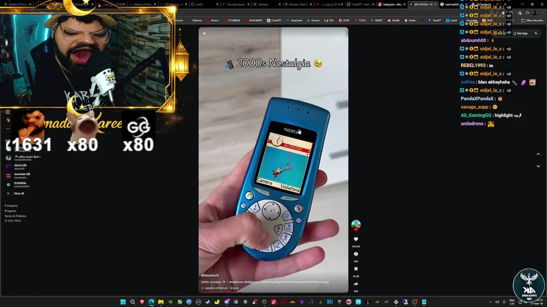Open comments with the speech bubble icon
This screenshot has height=307, width=547.
click(356, 254)
